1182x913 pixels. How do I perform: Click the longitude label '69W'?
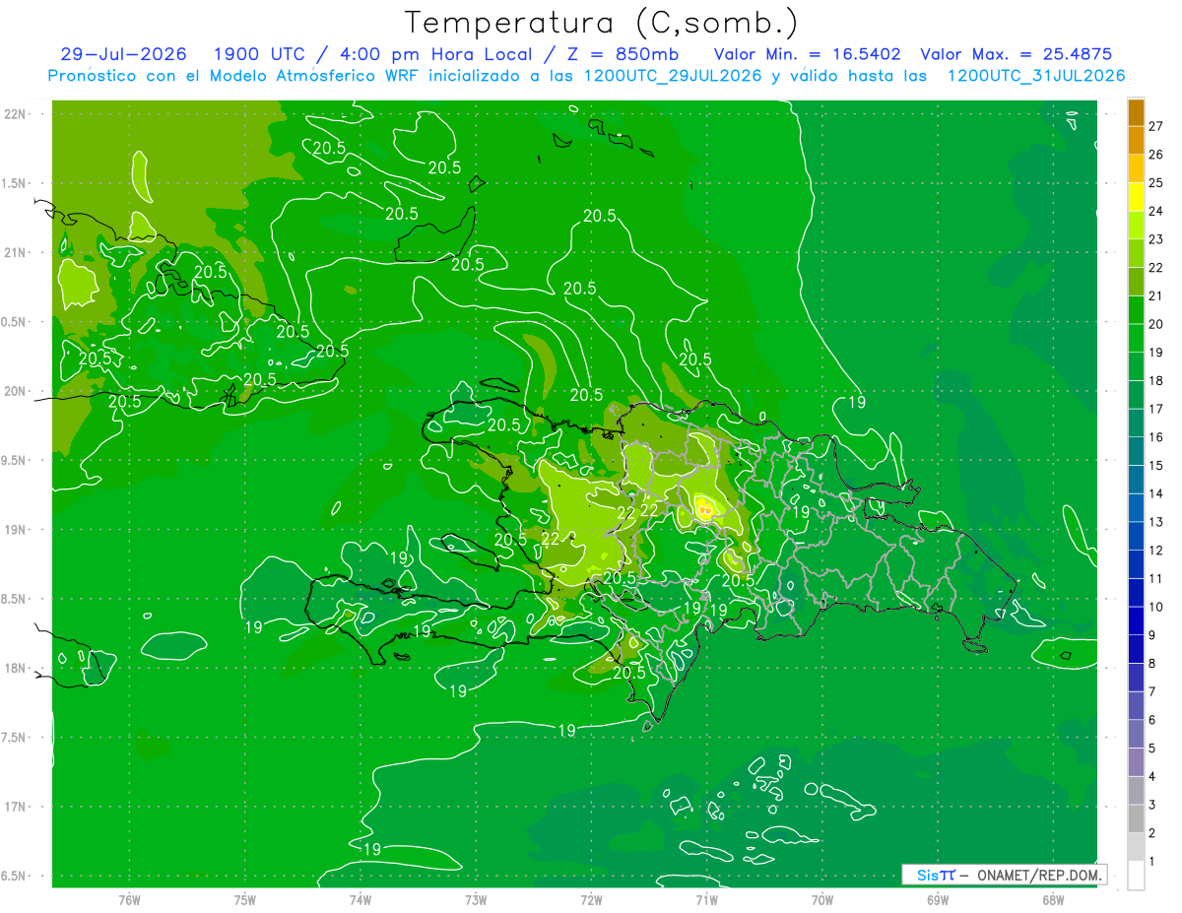[x=938, y=900]
